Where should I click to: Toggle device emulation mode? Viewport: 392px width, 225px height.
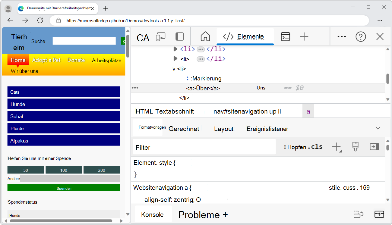click(161, 36)
